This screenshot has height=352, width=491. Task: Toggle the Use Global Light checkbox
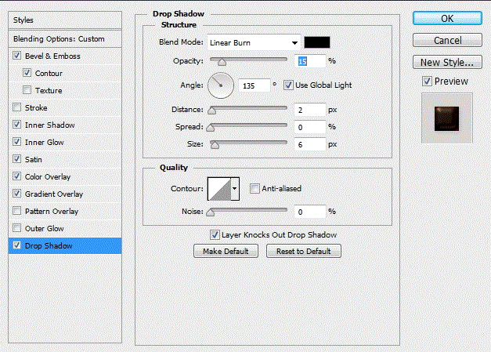point(288,85)
